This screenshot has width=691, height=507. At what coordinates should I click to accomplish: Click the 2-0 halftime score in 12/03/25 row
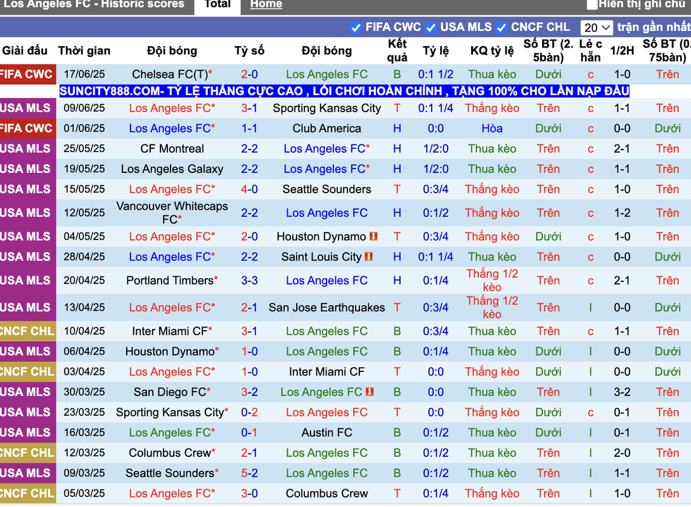(622, 453)
